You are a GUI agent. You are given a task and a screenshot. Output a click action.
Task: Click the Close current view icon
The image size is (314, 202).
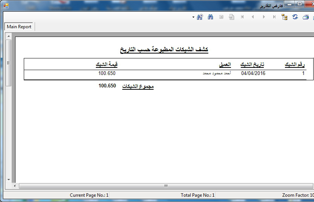[x=221, y=17]
